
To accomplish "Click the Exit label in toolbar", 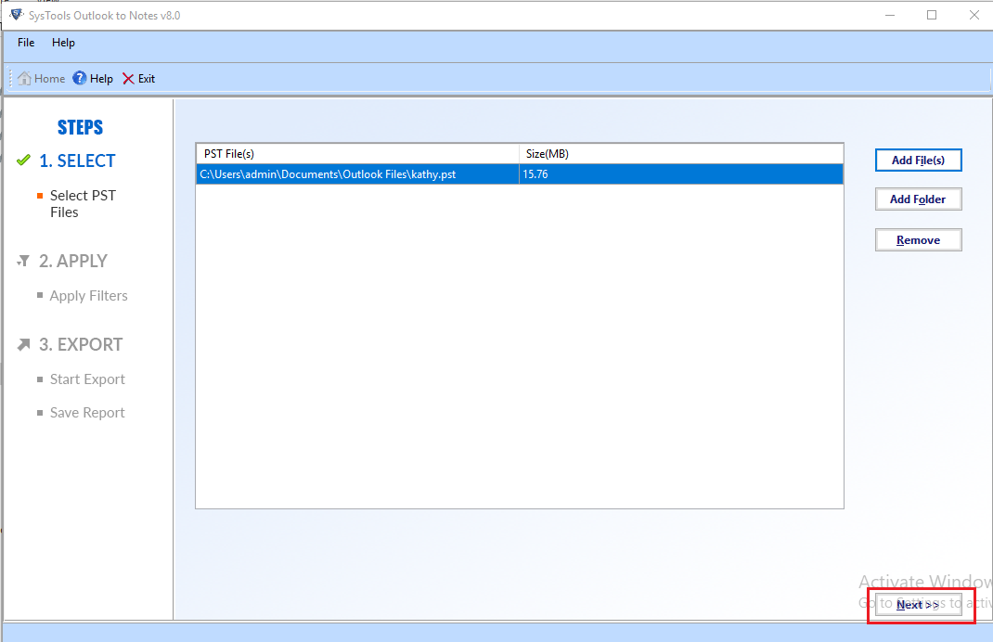I will 147,79.
